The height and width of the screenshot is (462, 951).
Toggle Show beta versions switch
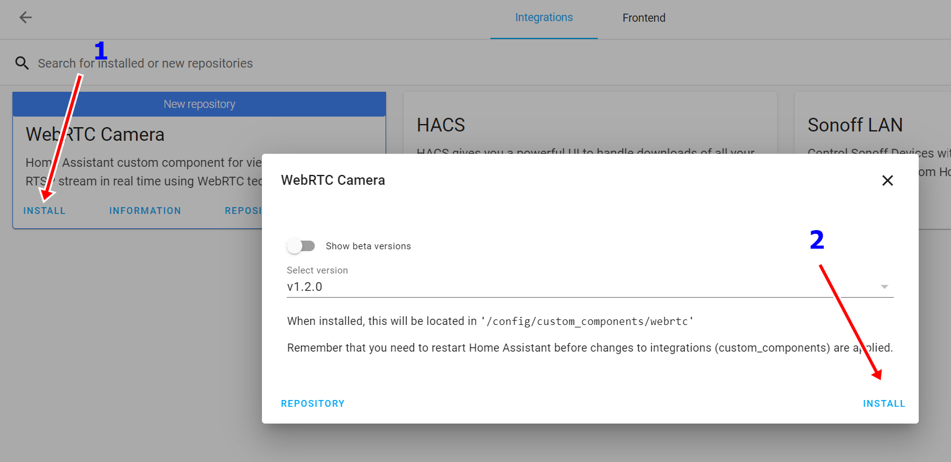point(301,246)
